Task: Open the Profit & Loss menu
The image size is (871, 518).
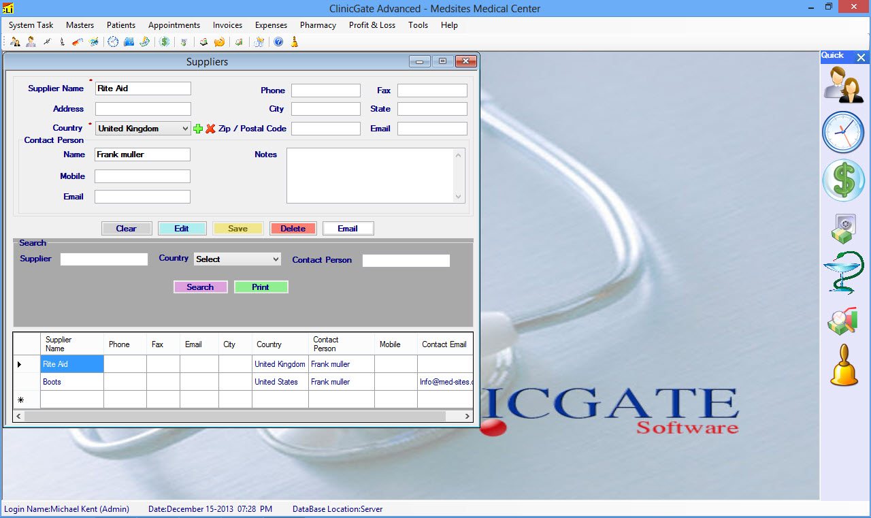Action: [x=372, y=25]
